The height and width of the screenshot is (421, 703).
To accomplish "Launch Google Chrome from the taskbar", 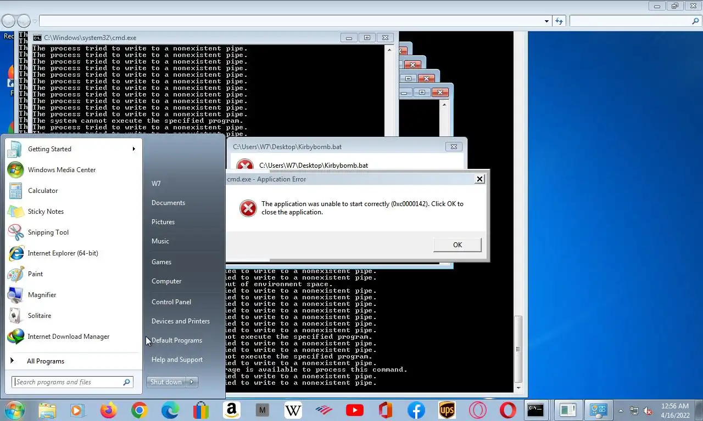I will [139, 410].
